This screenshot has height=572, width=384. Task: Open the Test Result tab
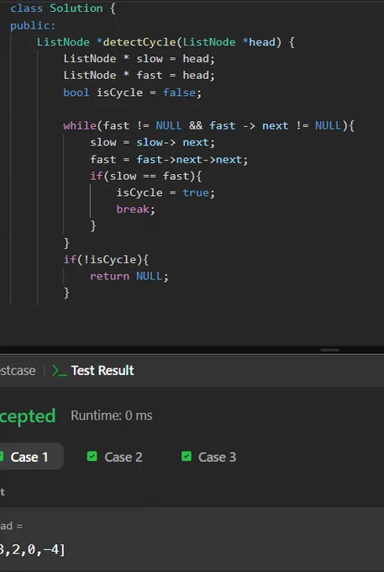tap(103, 371)
